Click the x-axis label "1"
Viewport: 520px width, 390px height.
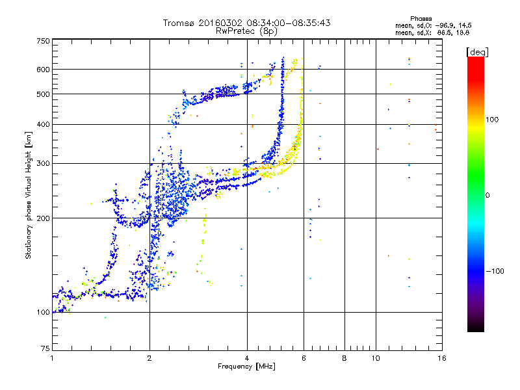(52, 358)
